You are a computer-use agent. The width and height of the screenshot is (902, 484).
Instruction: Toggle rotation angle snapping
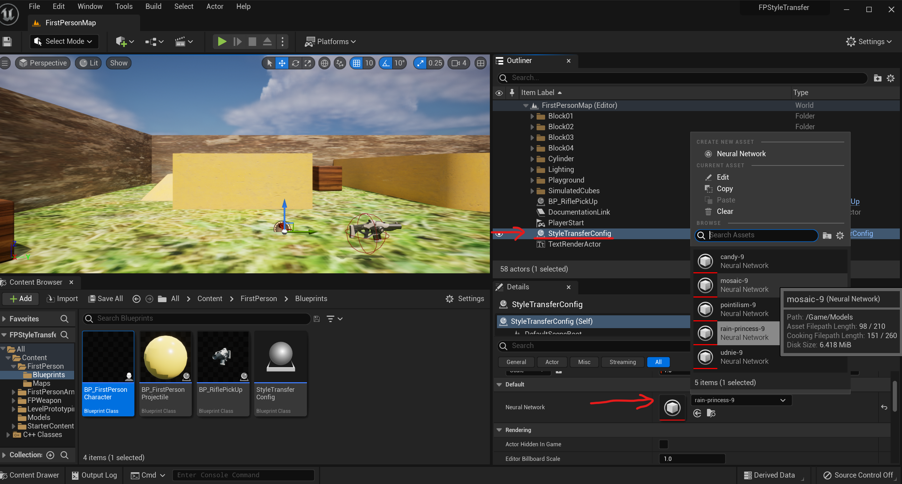tap(386, 63)
